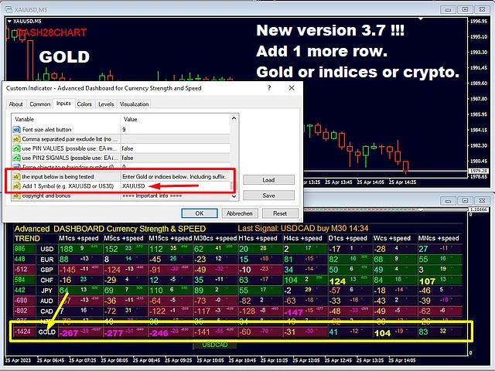Click the Abbrechen button
The width and height of the screenshot is (495, 371).
[x=240, y=213]
